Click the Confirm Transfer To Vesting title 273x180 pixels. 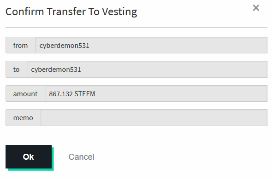tap(71, 12)
